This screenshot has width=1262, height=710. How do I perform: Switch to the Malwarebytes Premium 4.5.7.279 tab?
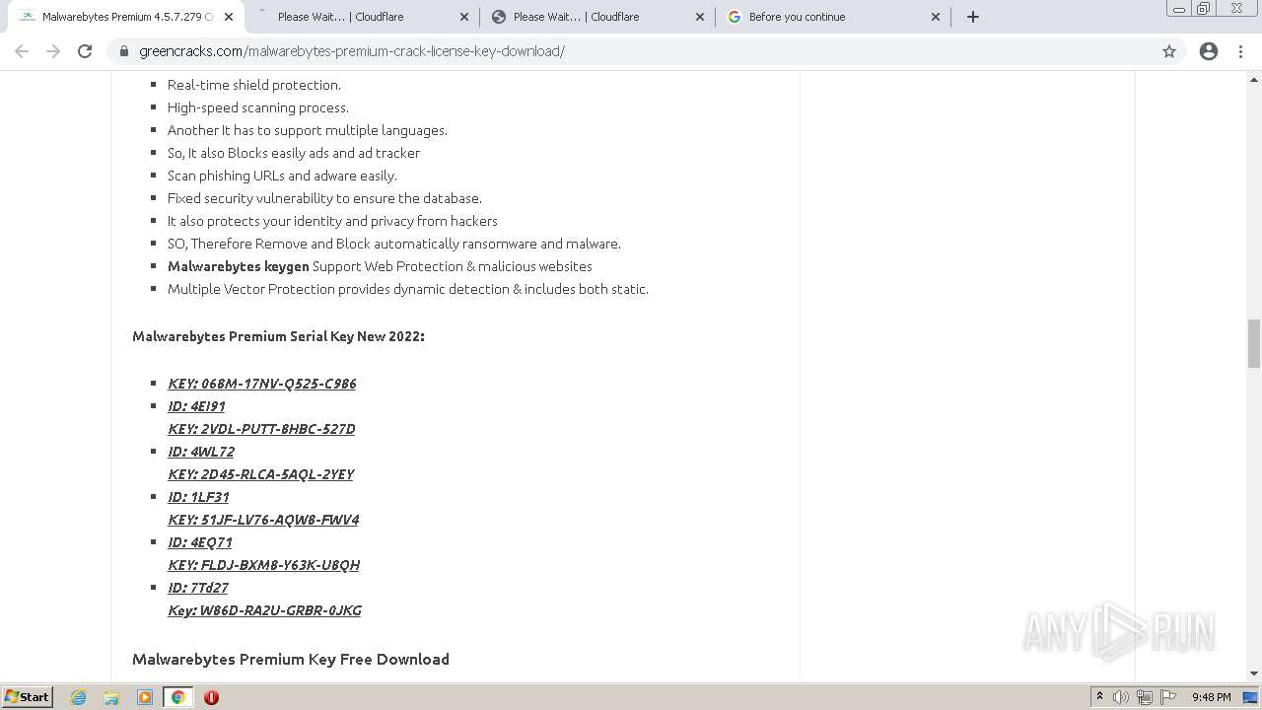point(126,17)
